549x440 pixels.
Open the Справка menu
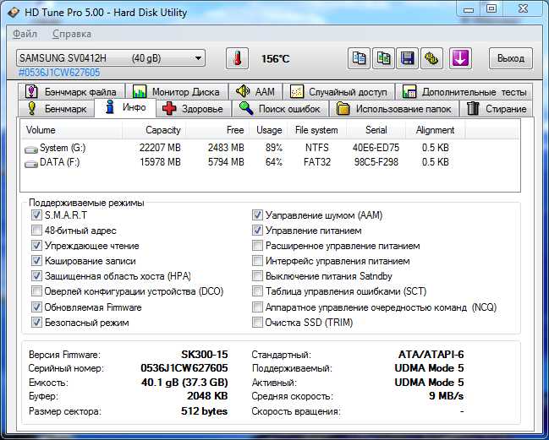tap(72, 34)
